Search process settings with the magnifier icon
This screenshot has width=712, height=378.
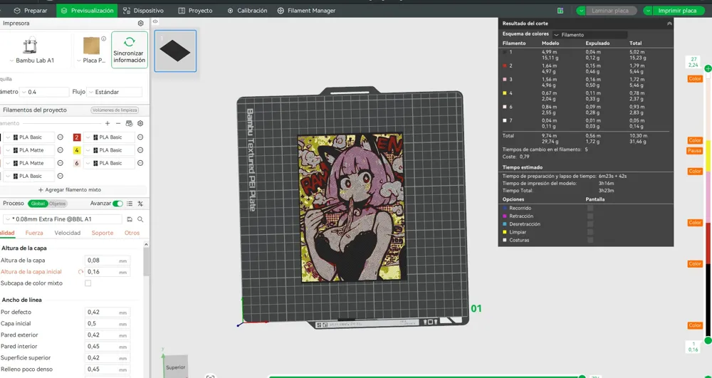click(140, 219)
